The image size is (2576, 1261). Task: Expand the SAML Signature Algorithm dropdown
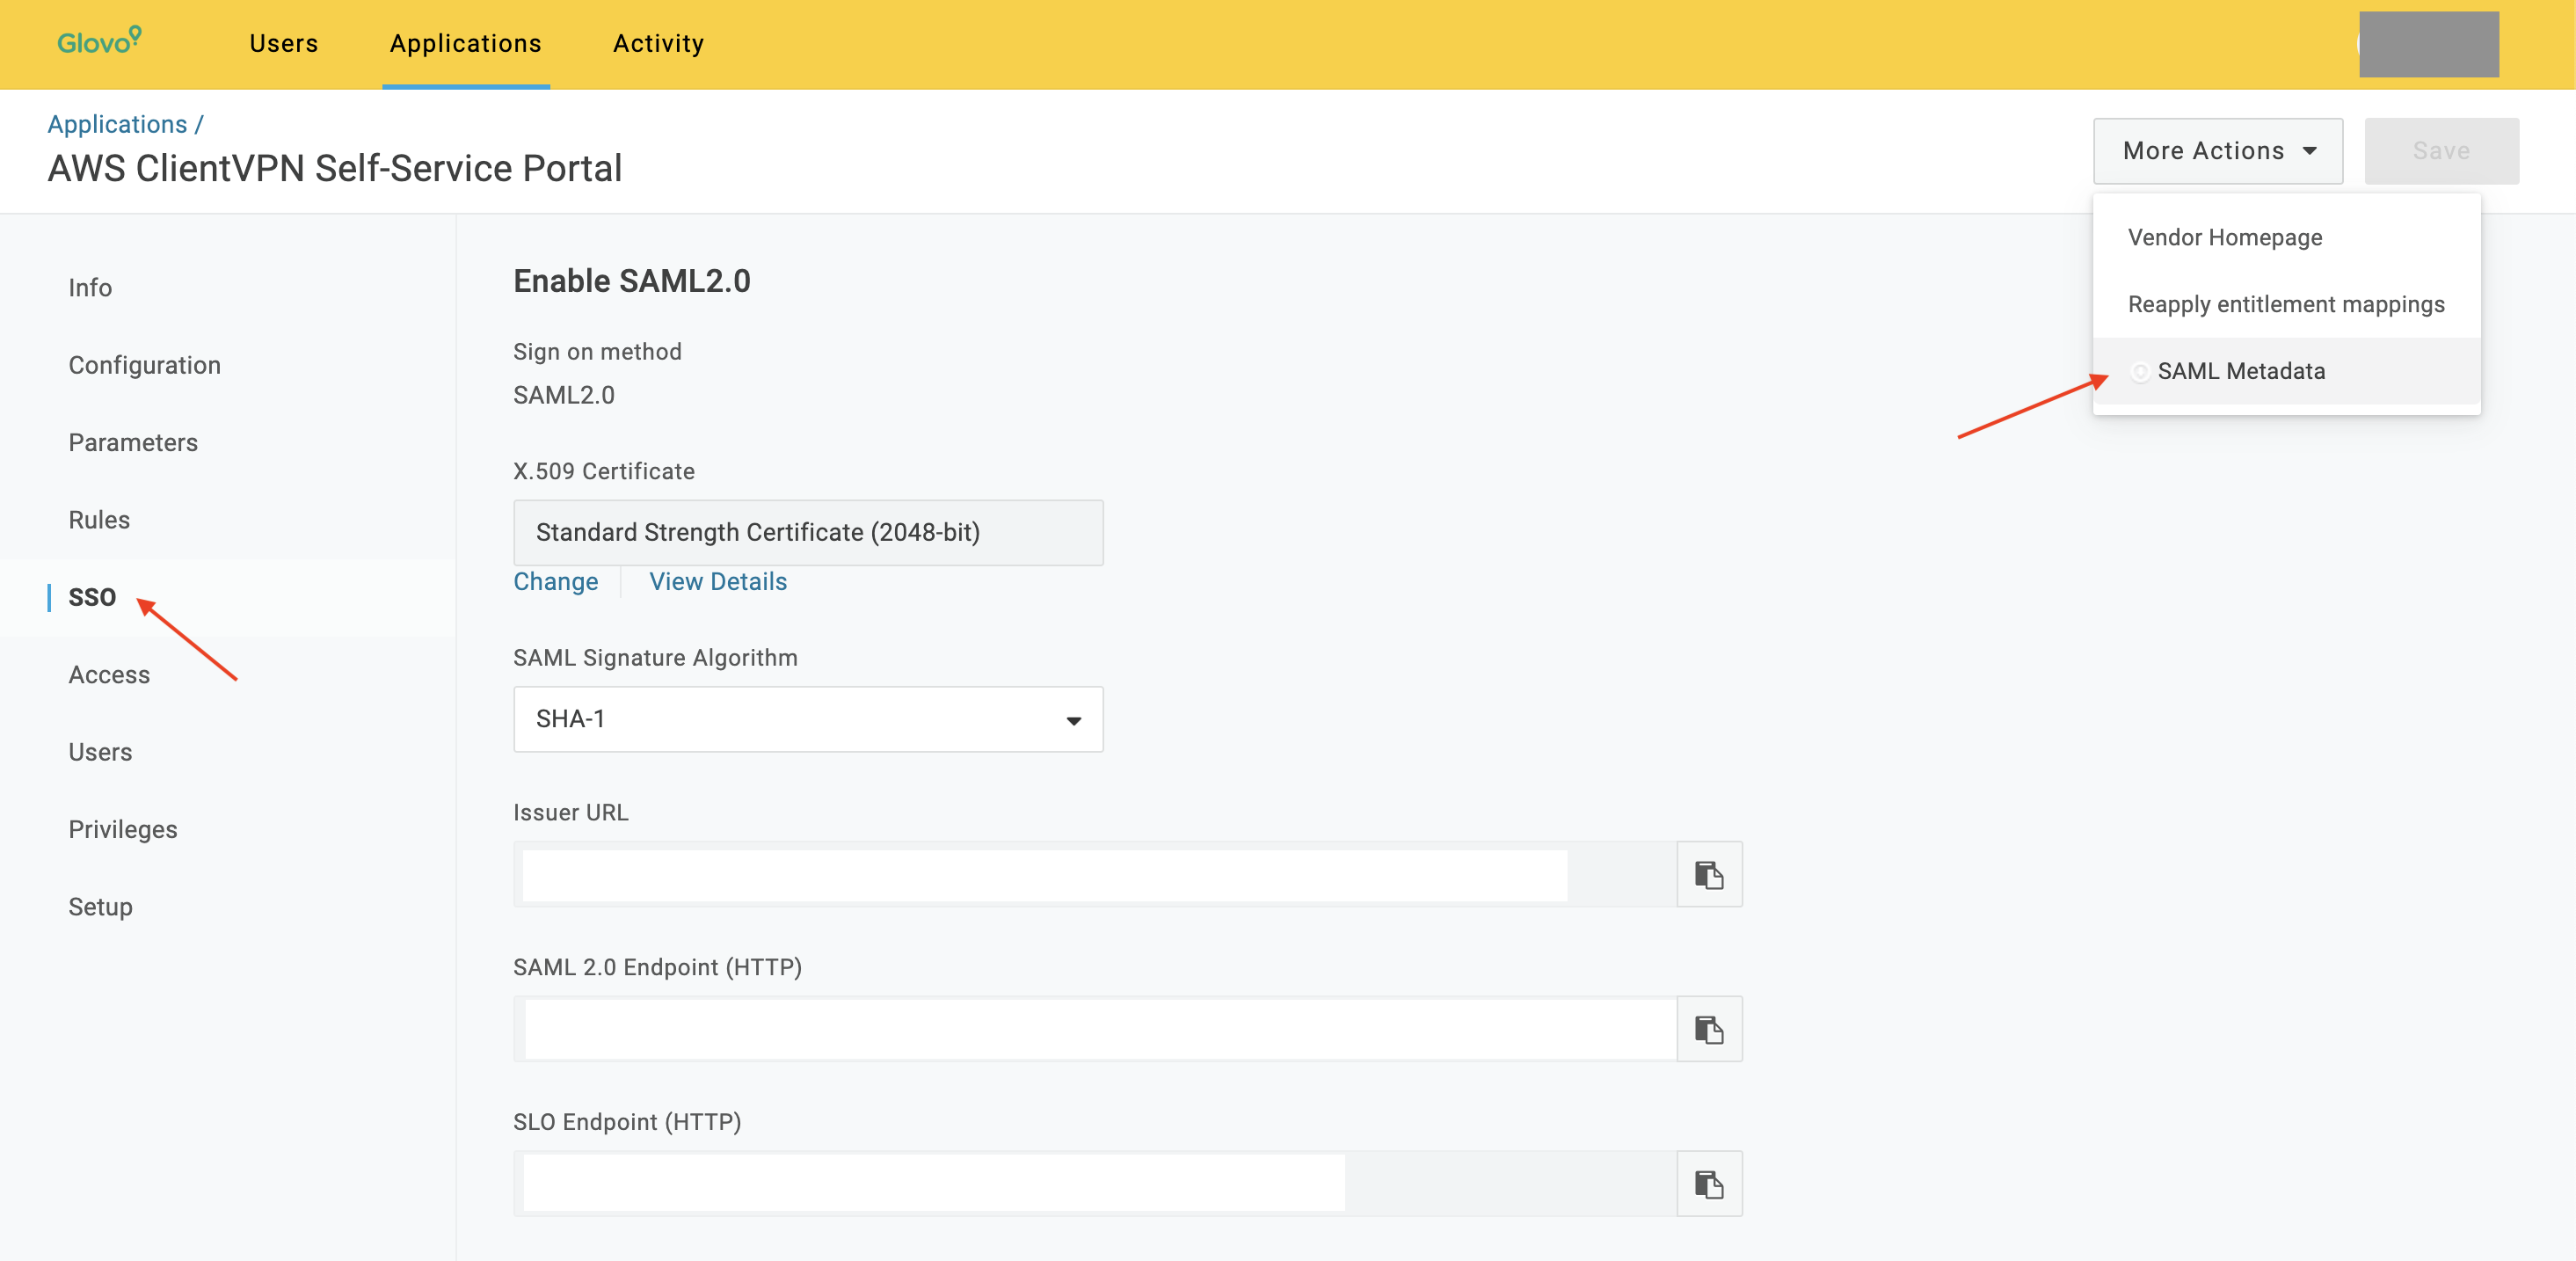coord(807,719)
